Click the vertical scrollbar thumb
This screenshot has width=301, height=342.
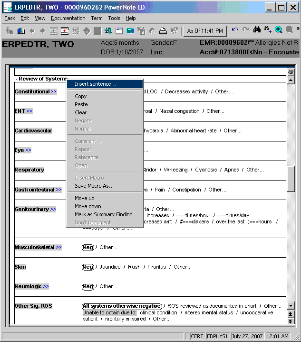(291, 179)
